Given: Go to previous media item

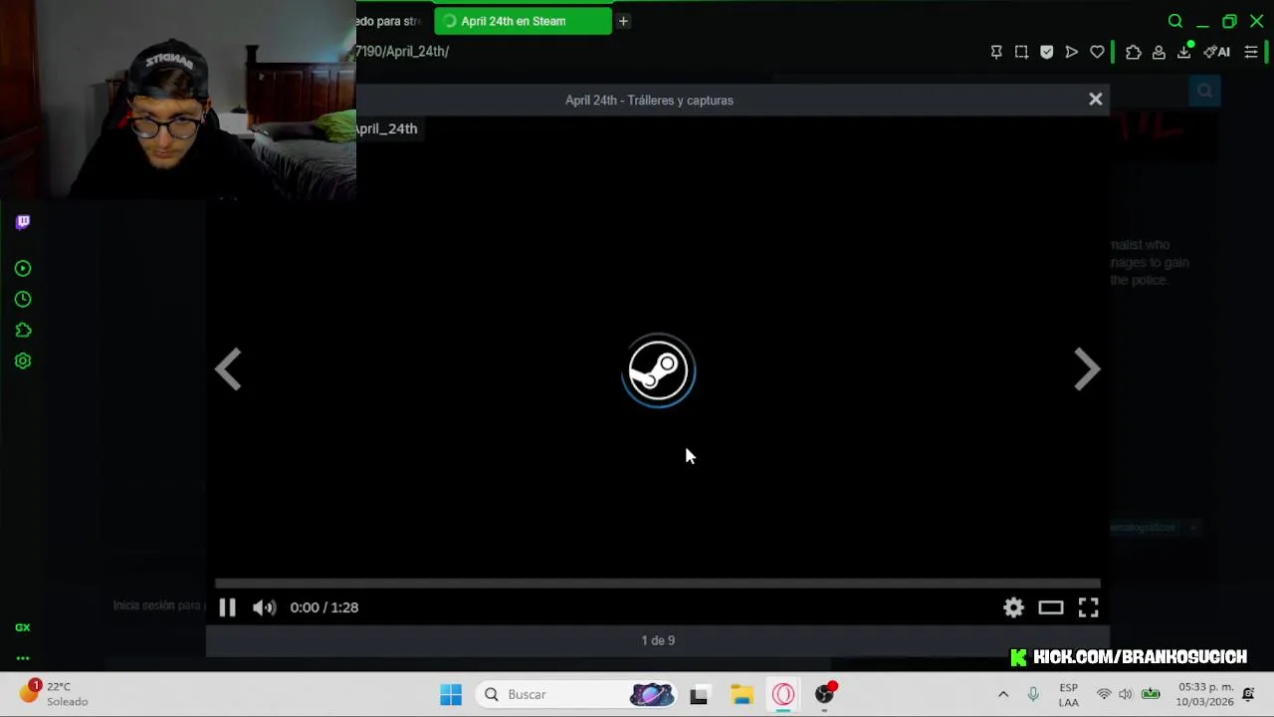Looking at the screenshot, I should (x=228, y=369).
